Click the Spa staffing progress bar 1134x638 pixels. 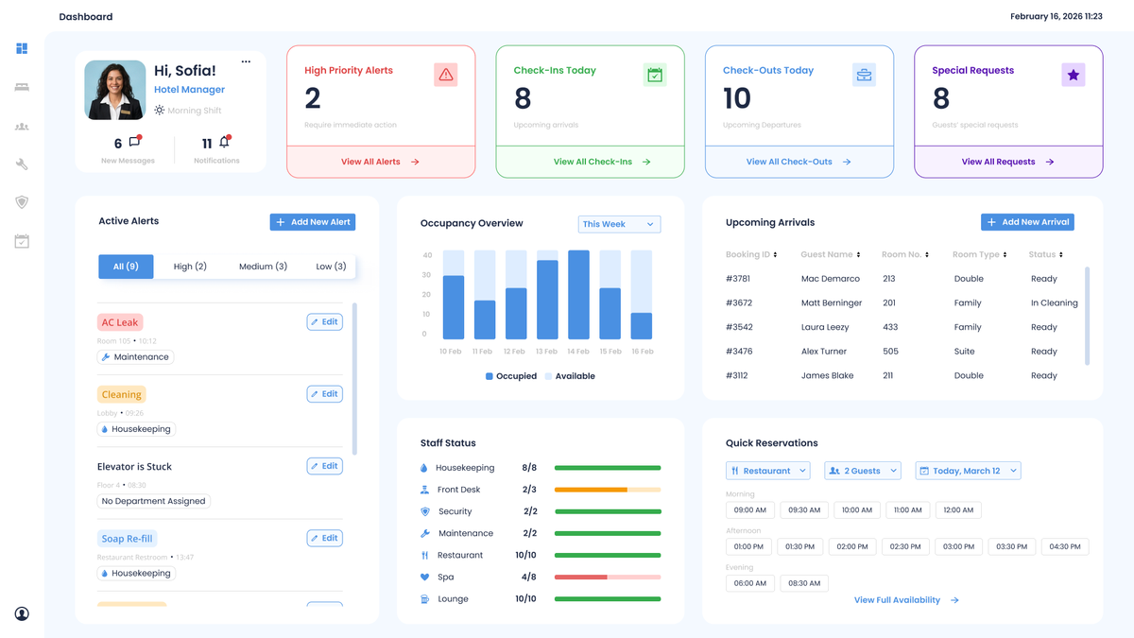coord(608,577)
